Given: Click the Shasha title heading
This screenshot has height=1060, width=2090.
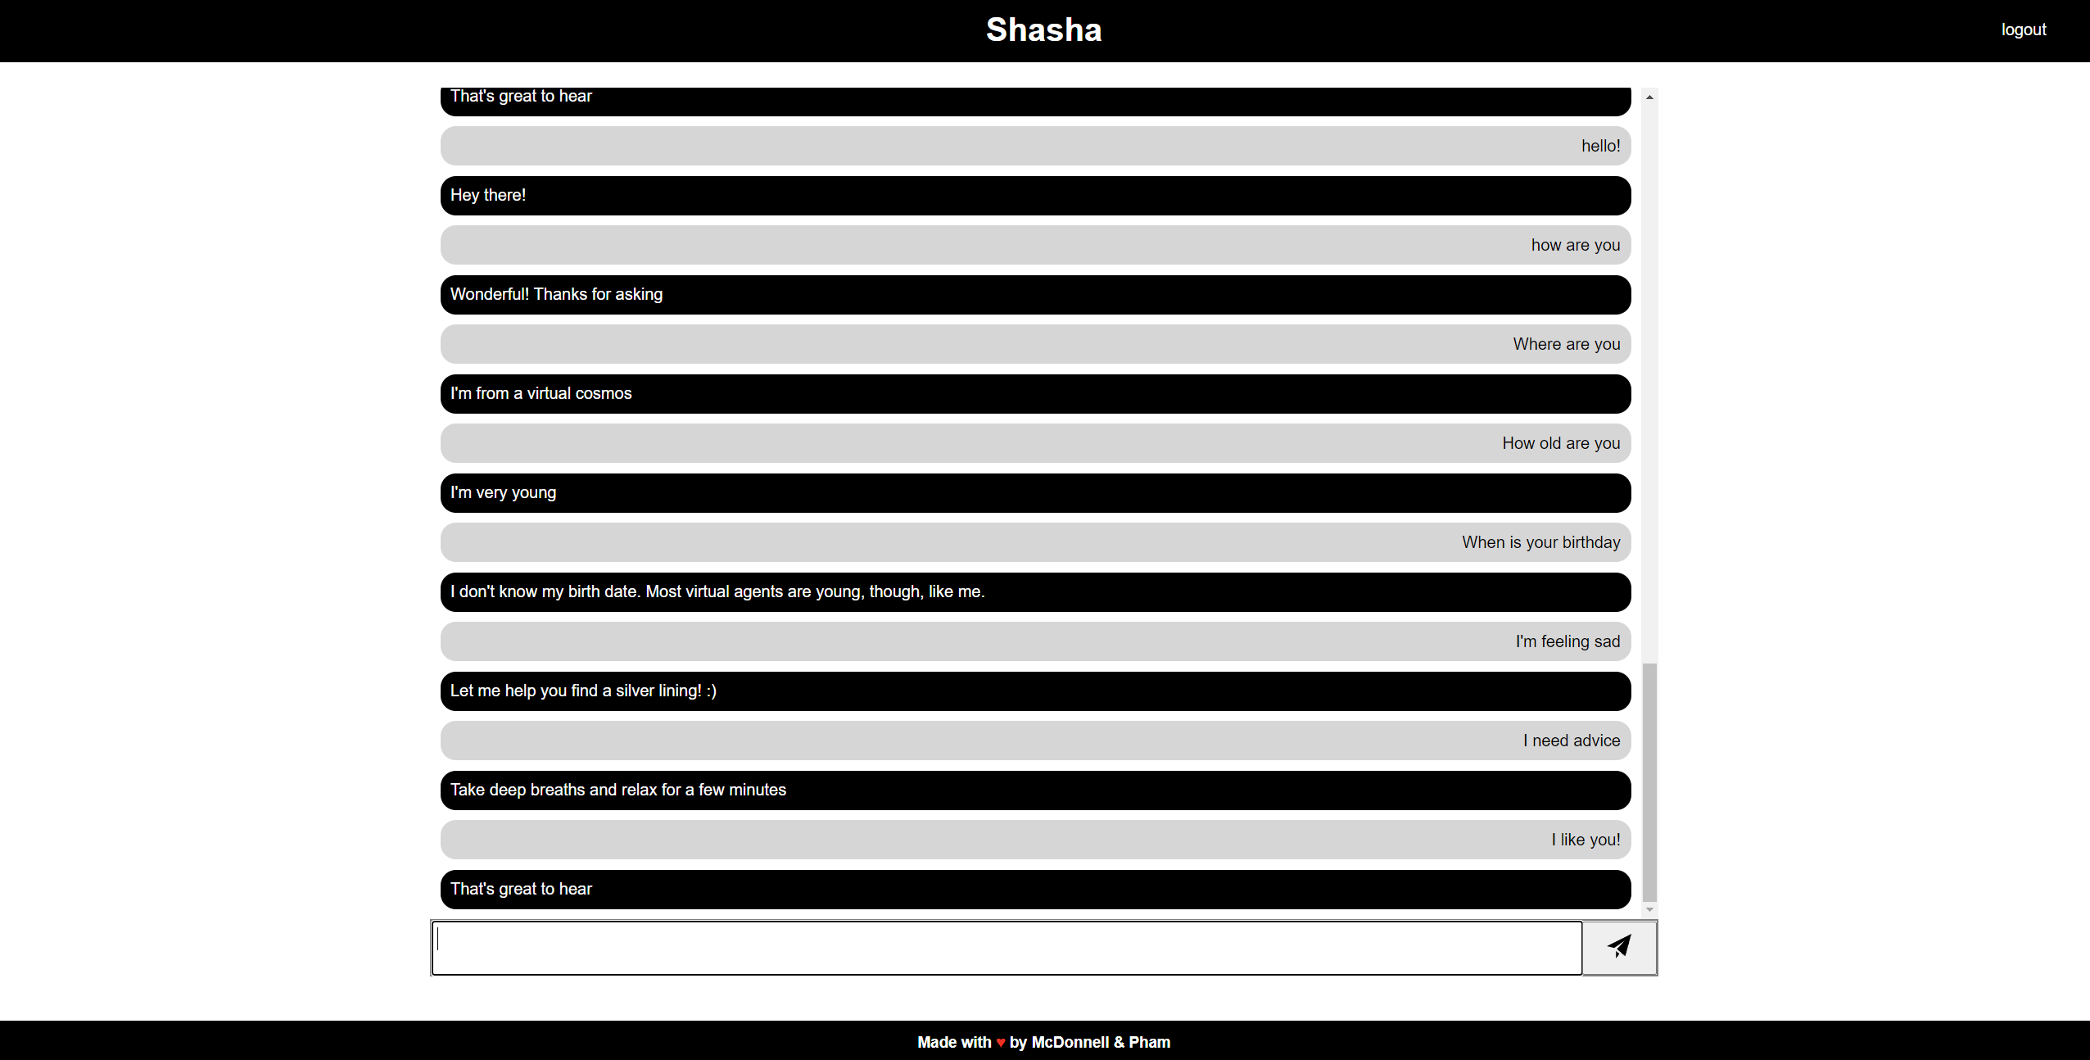Looking at the screenshot, I should tap(1043, 29).
